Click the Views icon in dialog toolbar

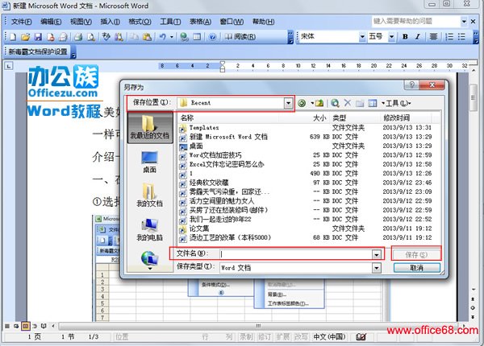tap(373, 103)
